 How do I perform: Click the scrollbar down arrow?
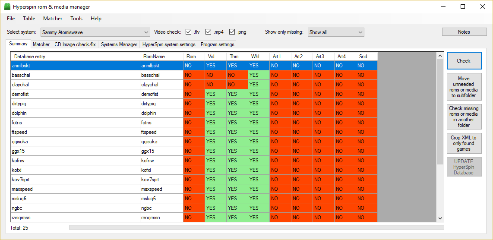coord(440,218)
